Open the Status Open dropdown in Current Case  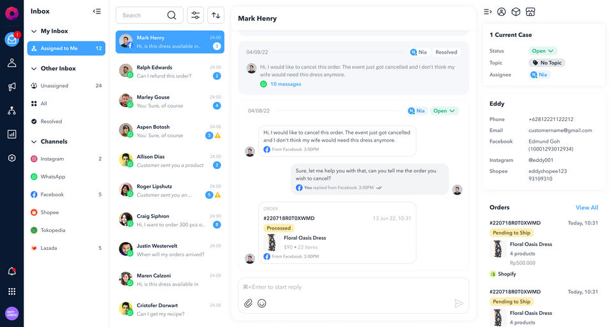[x=543, y=51]
